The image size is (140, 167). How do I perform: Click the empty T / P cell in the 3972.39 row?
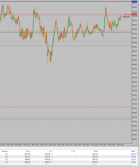point(64,154)
